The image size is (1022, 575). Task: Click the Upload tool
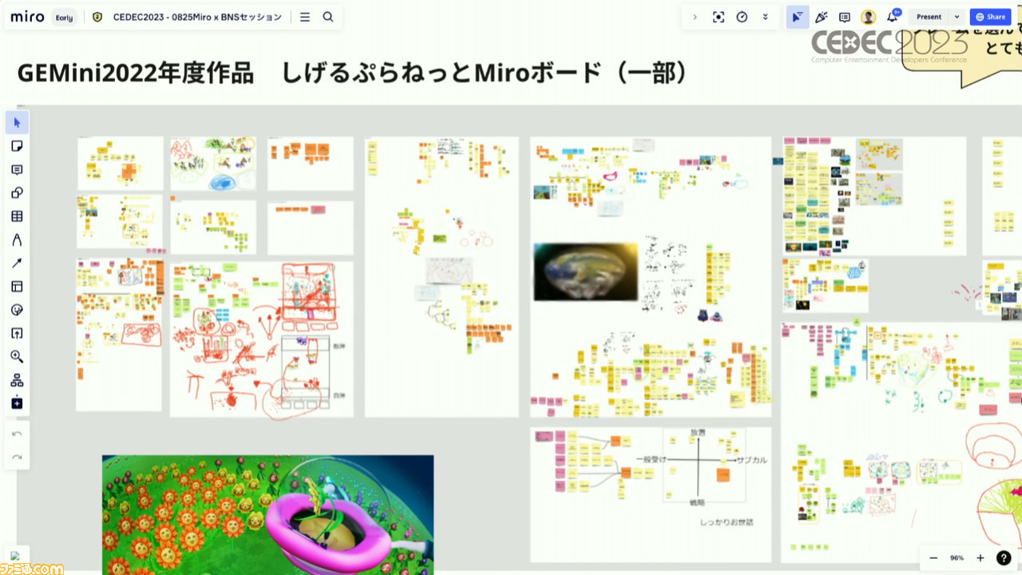tap(17, 333)
